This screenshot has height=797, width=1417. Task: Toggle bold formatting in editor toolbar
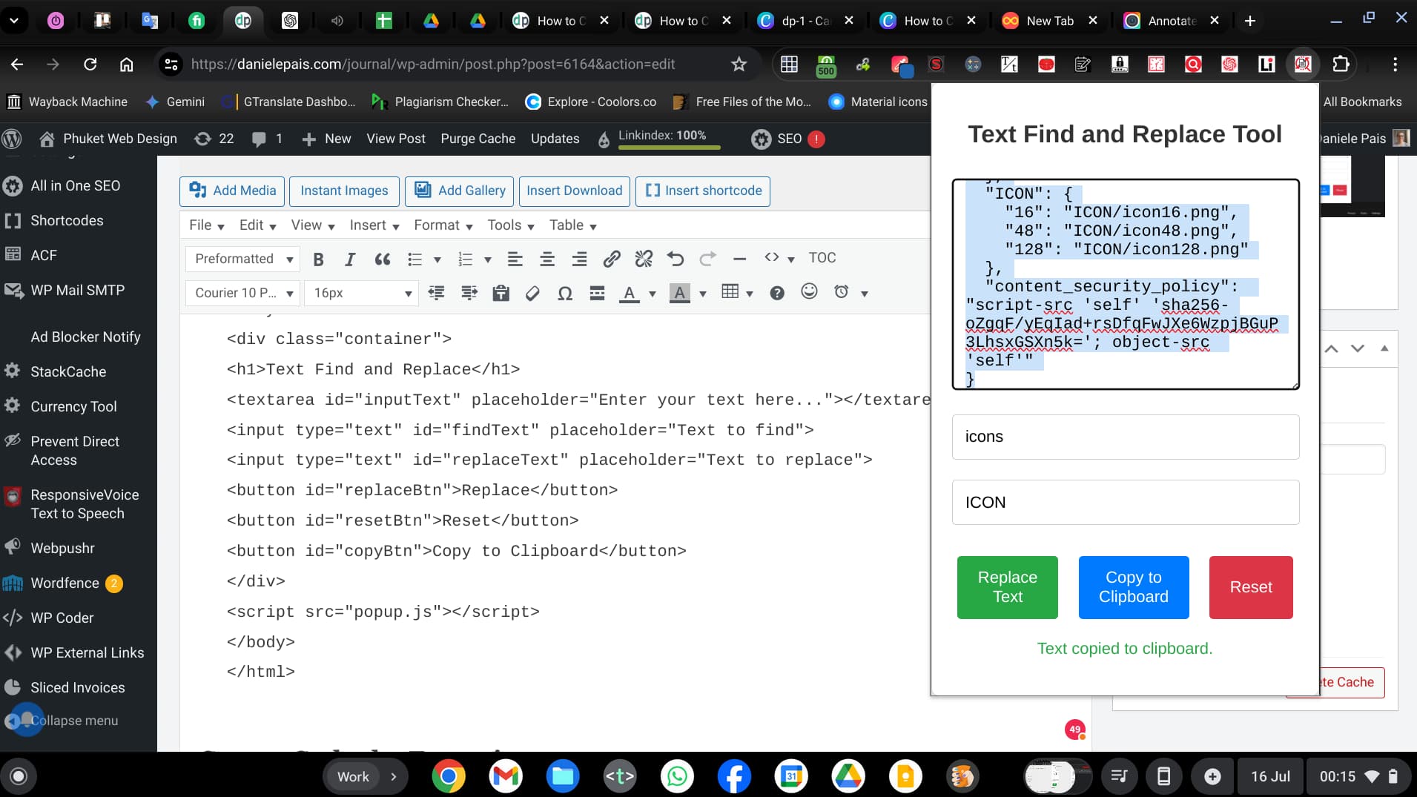318,259
